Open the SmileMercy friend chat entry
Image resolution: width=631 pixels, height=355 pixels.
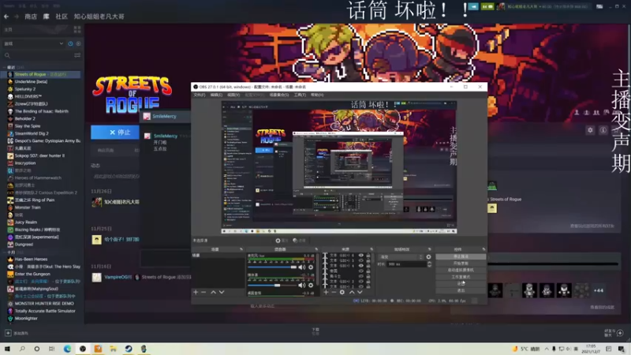(x=165, y=116)
